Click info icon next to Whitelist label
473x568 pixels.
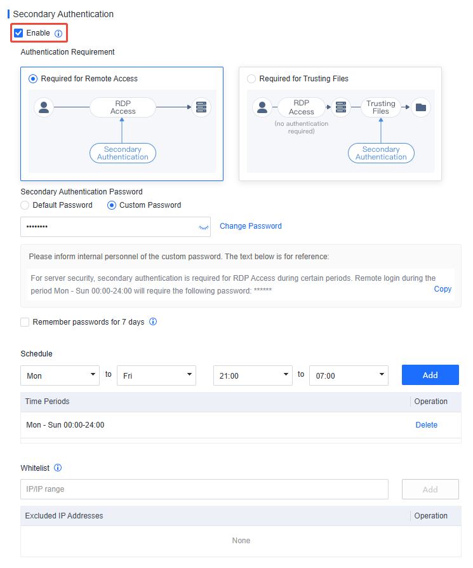(x=58, y=468)
